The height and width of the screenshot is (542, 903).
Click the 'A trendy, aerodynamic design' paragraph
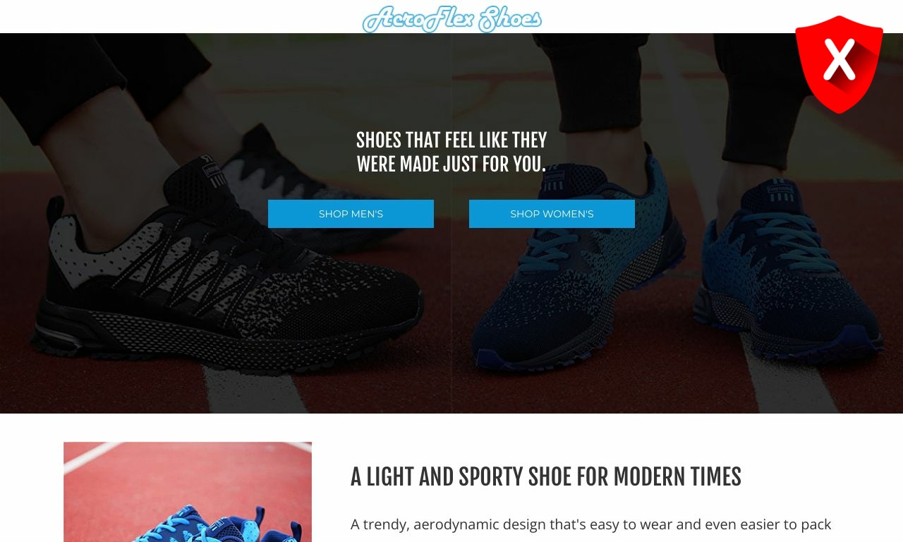(x=591, y=524)
